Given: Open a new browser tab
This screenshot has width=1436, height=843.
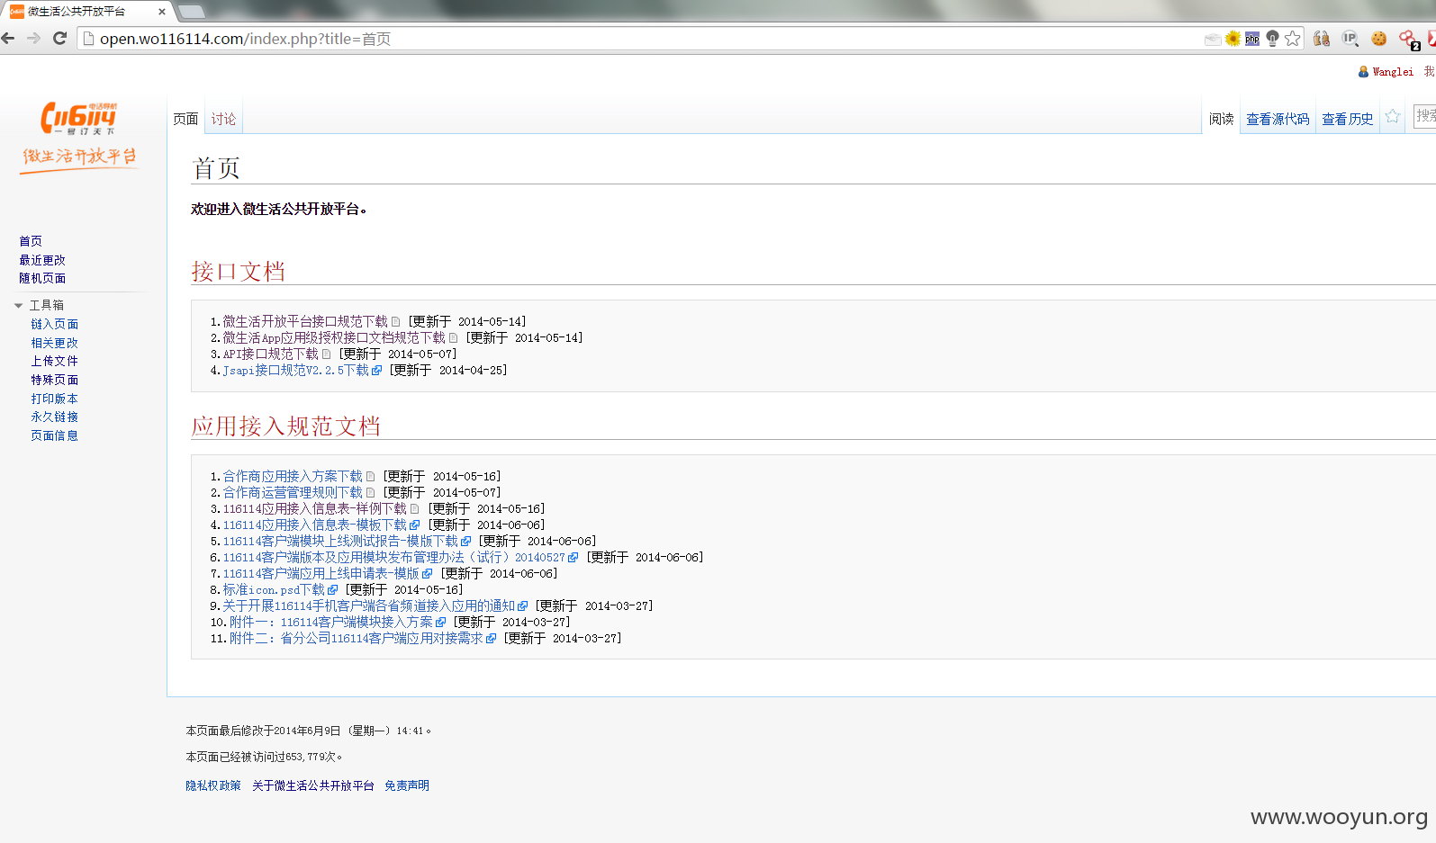Looking at the screenshot, I should tap(191, 12).
